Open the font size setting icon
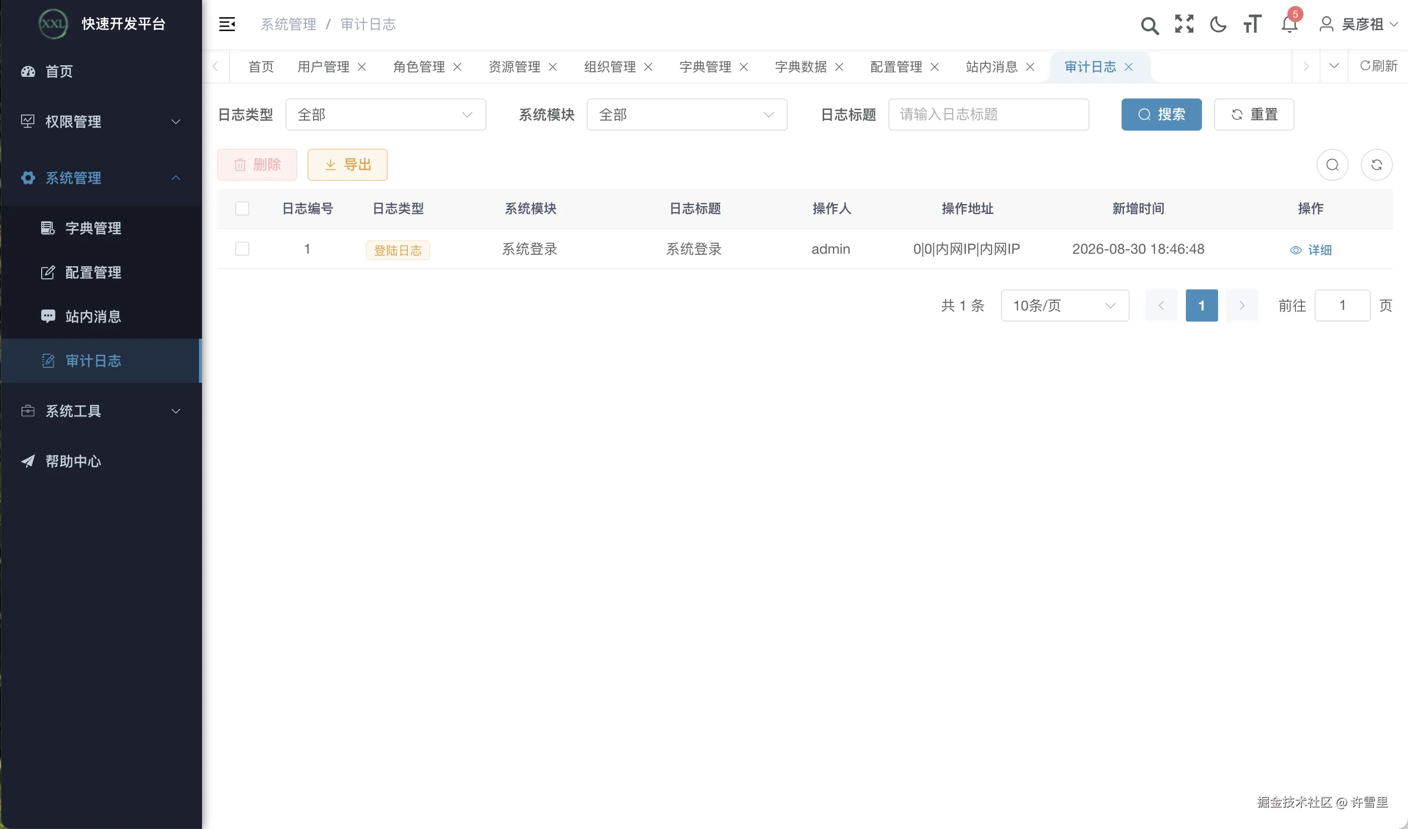Image resolution: width=1408 pixels, height=829 pixels. (x=1252, y=24)
